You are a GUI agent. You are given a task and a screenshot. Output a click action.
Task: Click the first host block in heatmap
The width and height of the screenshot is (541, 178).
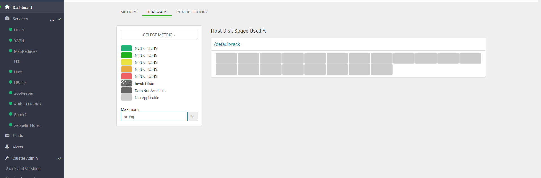[x=226, y=58]
